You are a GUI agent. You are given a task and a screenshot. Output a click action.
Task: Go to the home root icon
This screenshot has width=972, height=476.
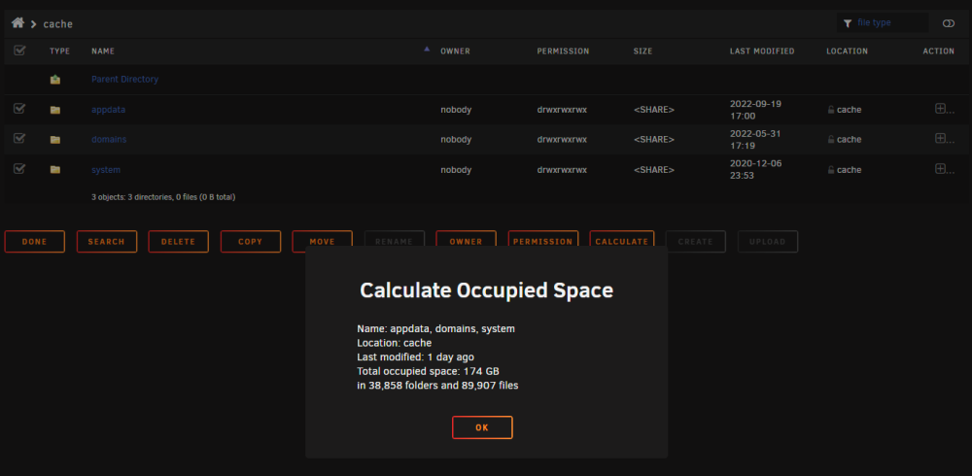click(x=17, y=23)
